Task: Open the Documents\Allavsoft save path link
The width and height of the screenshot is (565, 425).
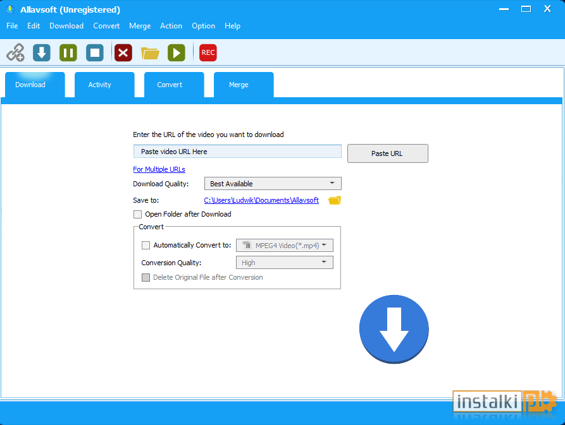Action: point(261,200)
